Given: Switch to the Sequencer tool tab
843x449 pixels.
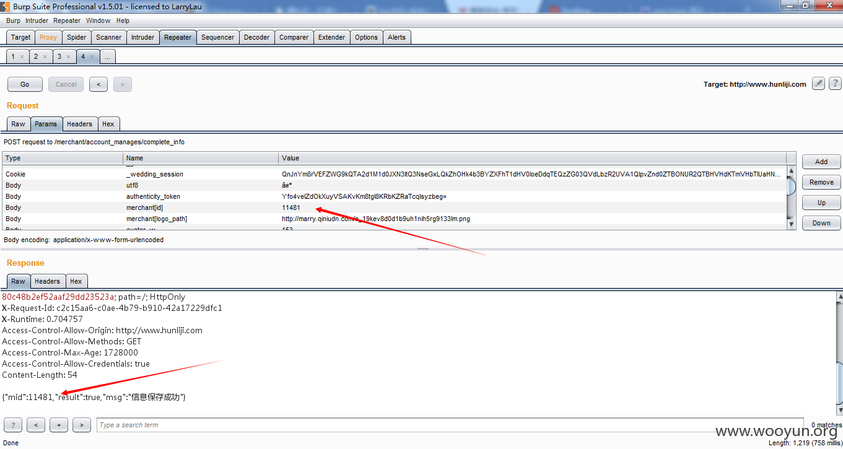Looking at the screenshot, I should pos(218,37).
